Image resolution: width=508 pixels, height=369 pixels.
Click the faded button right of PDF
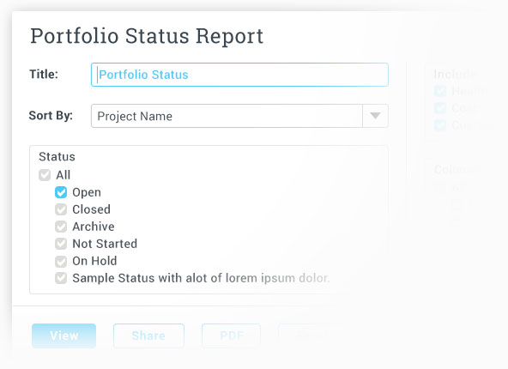click(x=308, y=336)
